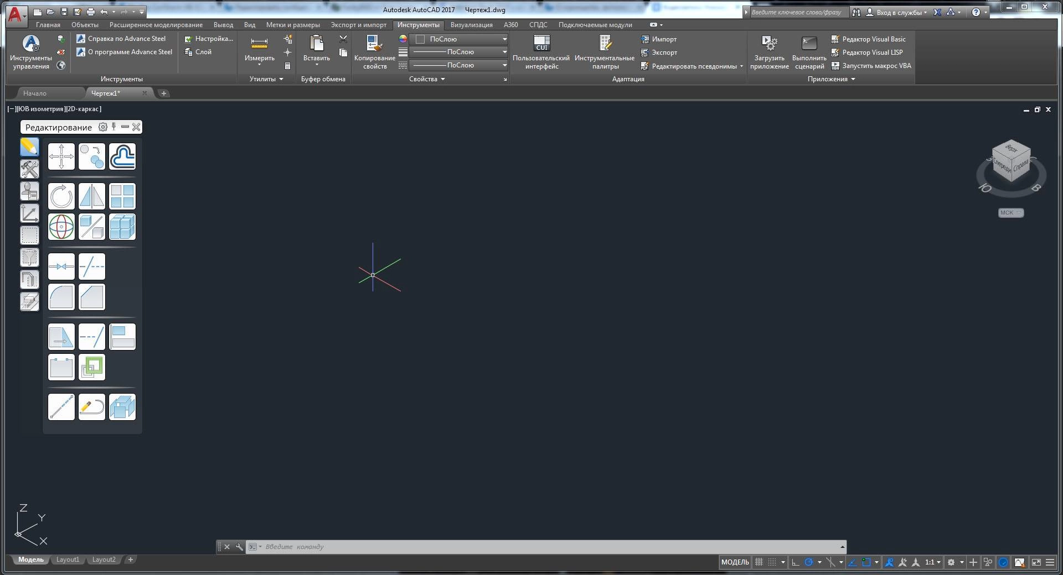Open the Advance Steel management tools

[31, 52]
